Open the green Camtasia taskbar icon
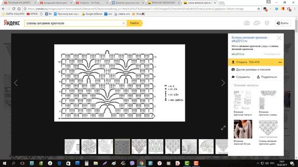 click(187, 163)
